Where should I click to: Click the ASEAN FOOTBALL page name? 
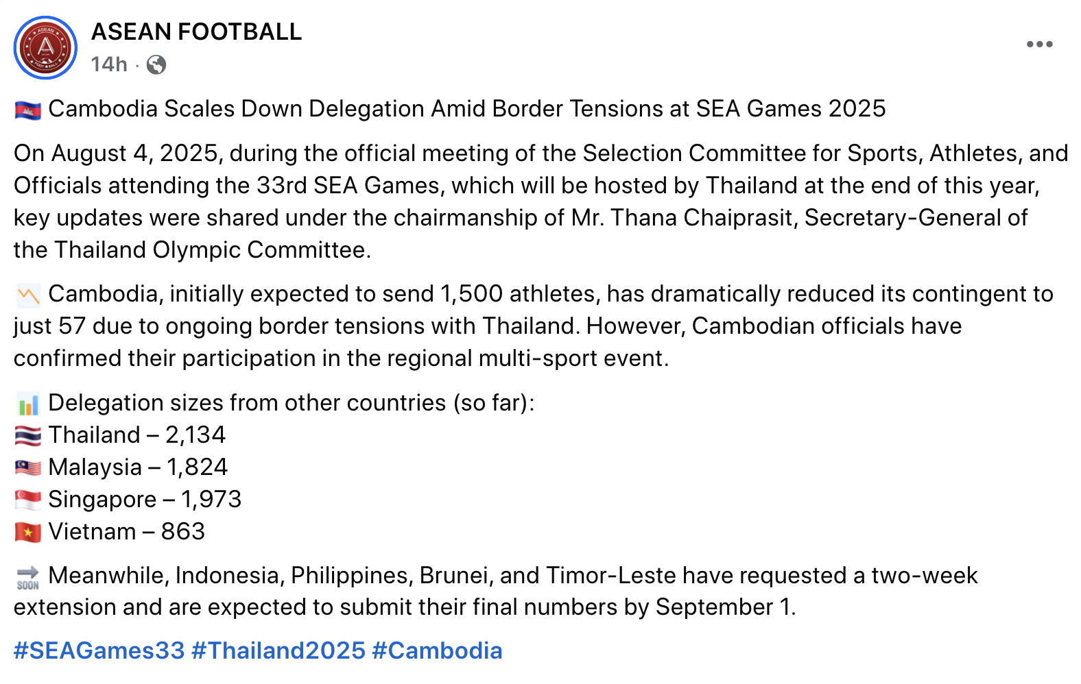[196, 32]
